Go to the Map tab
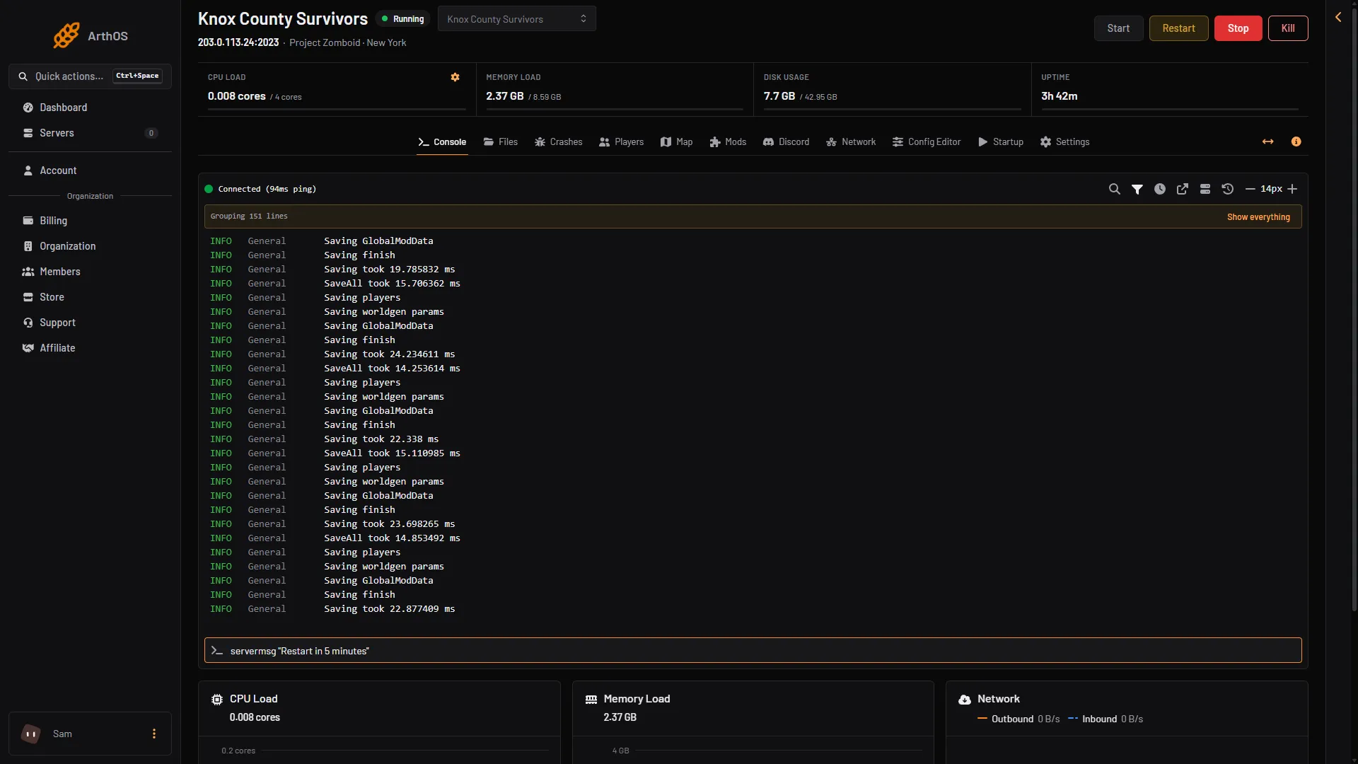Image resolution: width=1358 pixels, height=764 pixels. (x=676, y=141)
